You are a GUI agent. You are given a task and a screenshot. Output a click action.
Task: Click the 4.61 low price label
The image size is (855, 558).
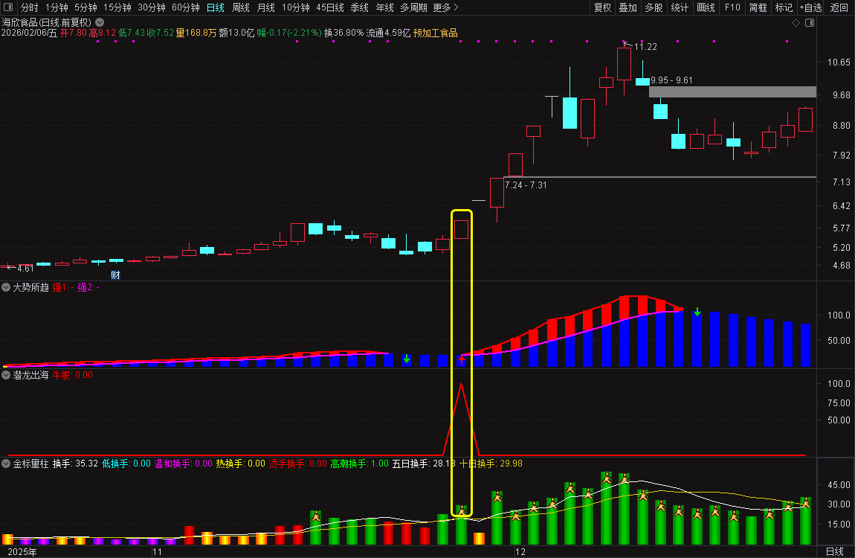click(25, 269)
